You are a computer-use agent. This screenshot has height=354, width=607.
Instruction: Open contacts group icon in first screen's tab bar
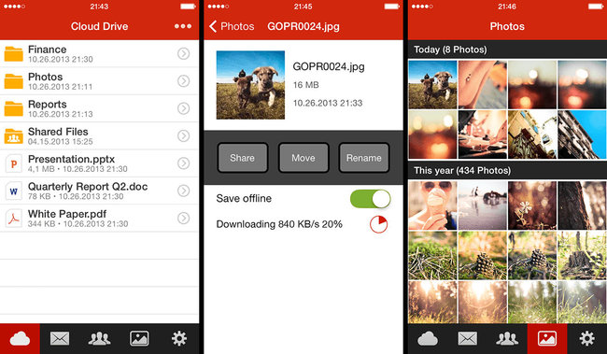coord(100,338)
